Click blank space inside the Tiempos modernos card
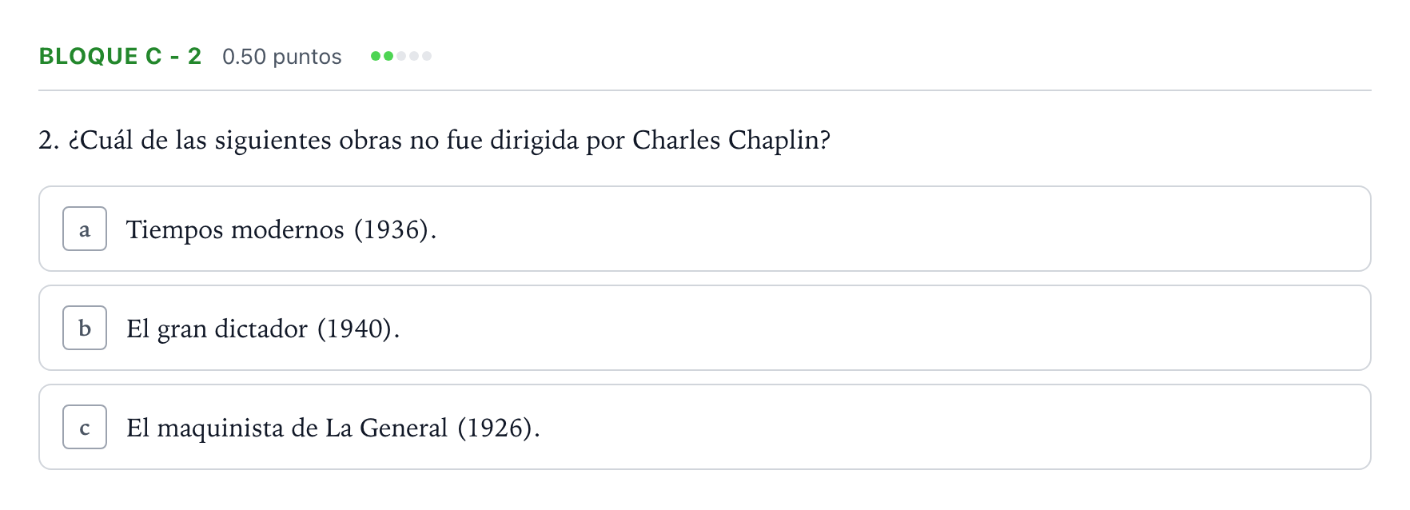 pos(879,229)
